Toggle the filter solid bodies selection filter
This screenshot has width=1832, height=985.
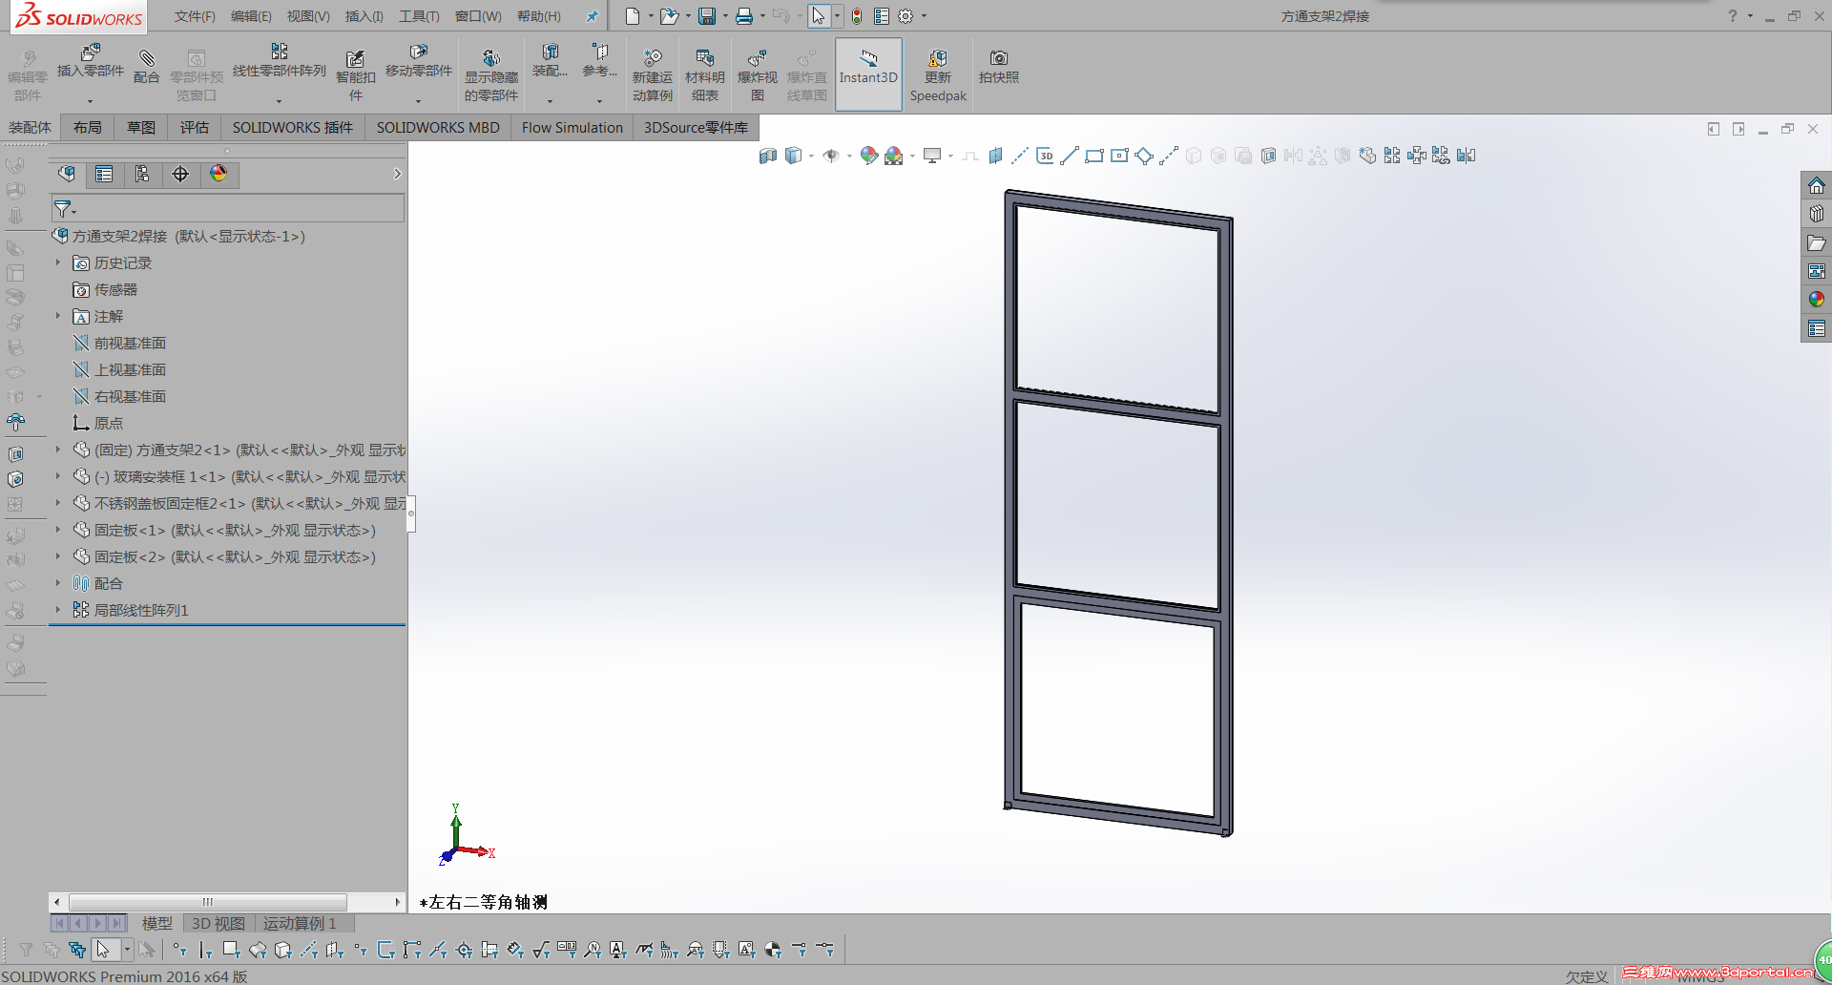(283, 950)
